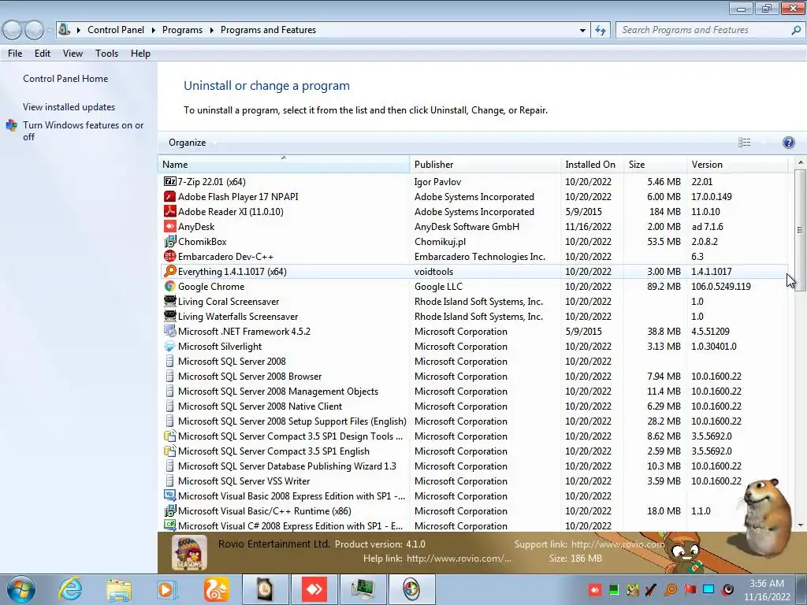Click the Google Chrome icon in list
The height and width of the screenshot is (605, 807).
170,286
